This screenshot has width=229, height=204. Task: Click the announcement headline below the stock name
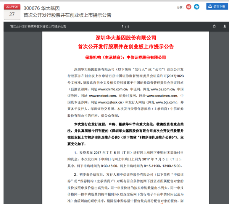pos(68,15)
